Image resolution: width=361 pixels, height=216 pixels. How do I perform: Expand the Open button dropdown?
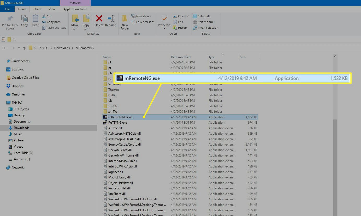tap(187, 16)
